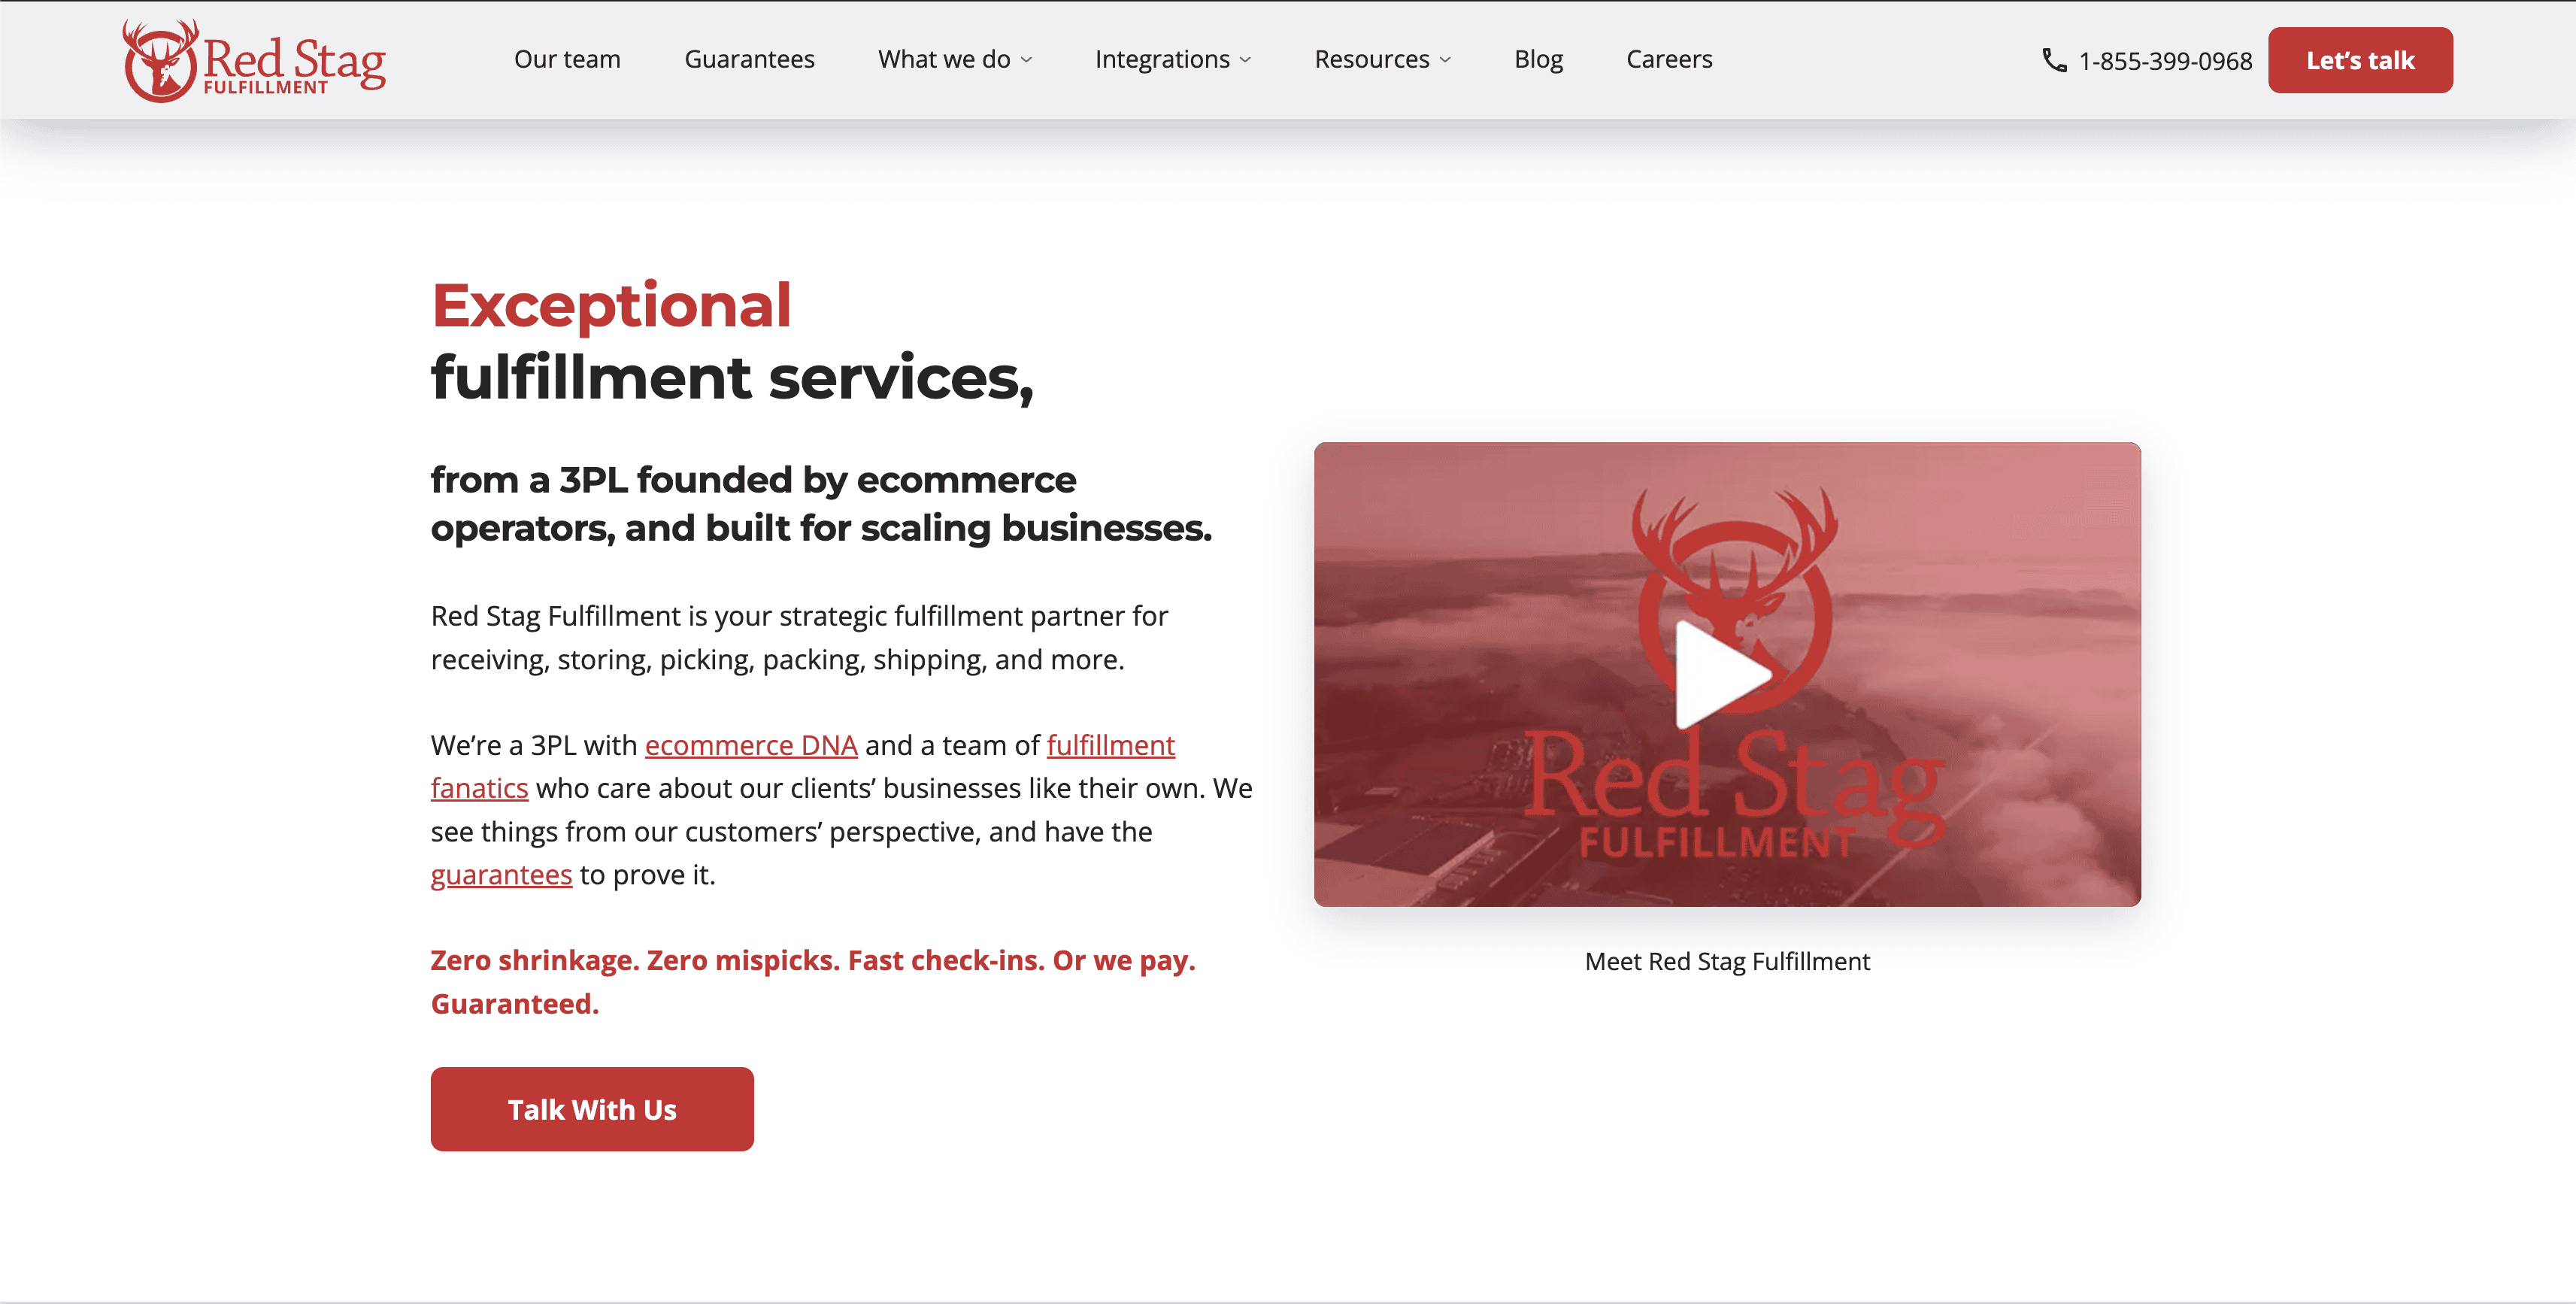The height and width of the screenshot is (1304, 2576).
Task: Play the Meet Red Stag video
Action: coord(1725,674)
